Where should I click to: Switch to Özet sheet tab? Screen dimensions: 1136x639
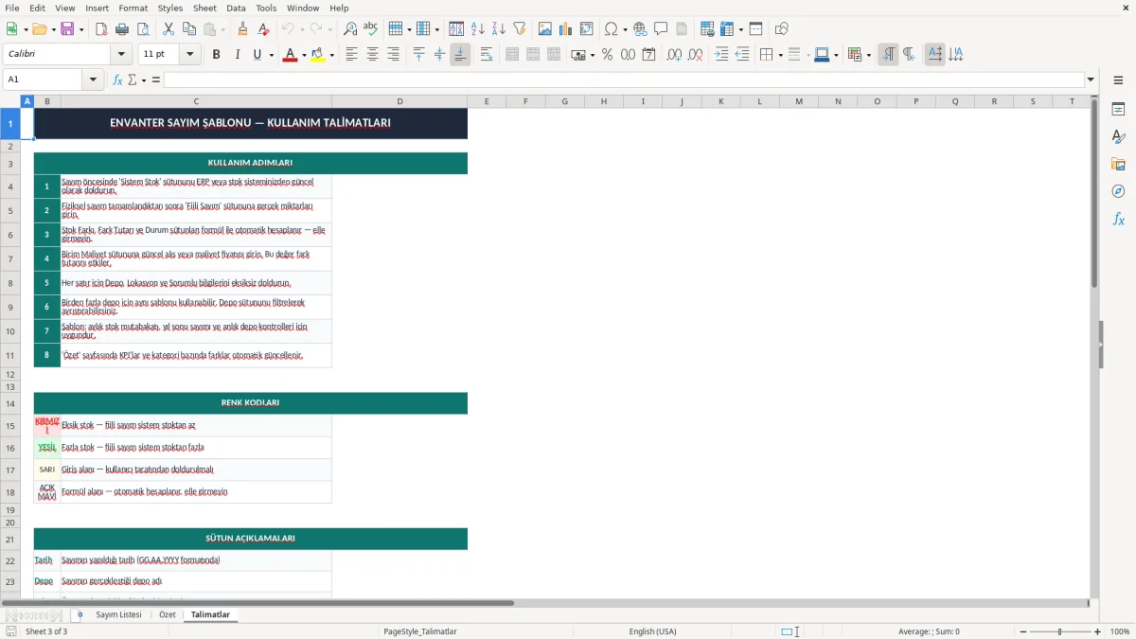pos(168,614)
